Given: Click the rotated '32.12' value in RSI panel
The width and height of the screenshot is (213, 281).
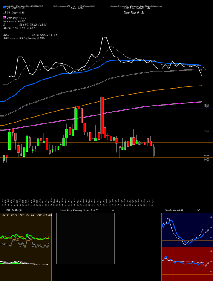Looking at the screenshot, I should pyautogui.click(x=207, y=264).
